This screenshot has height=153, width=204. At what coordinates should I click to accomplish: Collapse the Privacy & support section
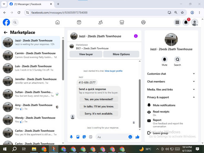(171, 97)
